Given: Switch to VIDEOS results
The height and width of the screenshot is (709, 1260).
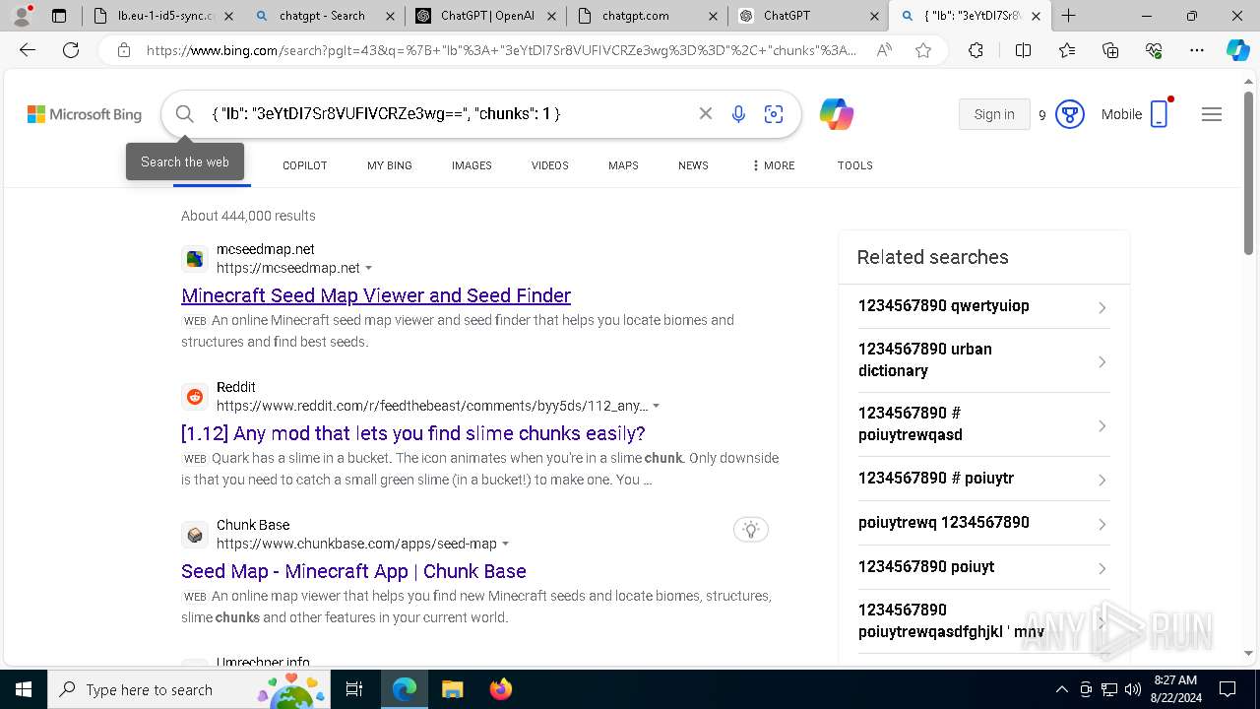Looking at the screenshot, I should coord(550,165).
